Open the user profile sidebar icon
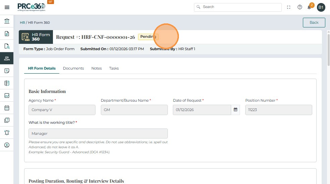The width and height of the screenshot is (330, 184). click(x=7, y=145)
